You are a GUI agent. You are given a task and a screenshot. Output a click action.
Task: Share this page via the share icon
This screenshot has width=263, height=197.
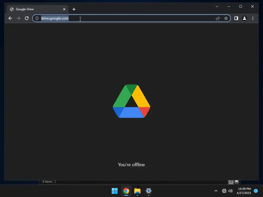pos(218,18)
